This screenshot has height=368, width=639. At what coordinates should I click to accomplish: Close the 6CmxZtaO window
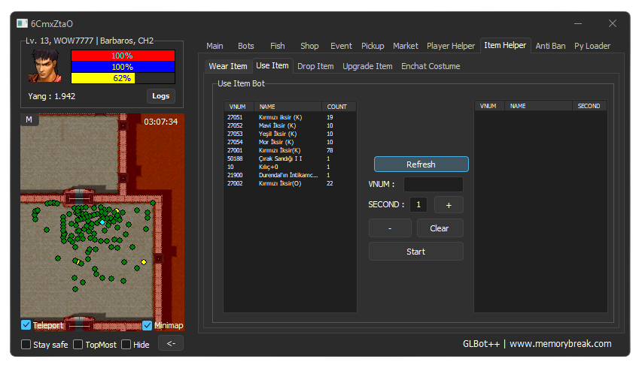[x=613, y=23]
